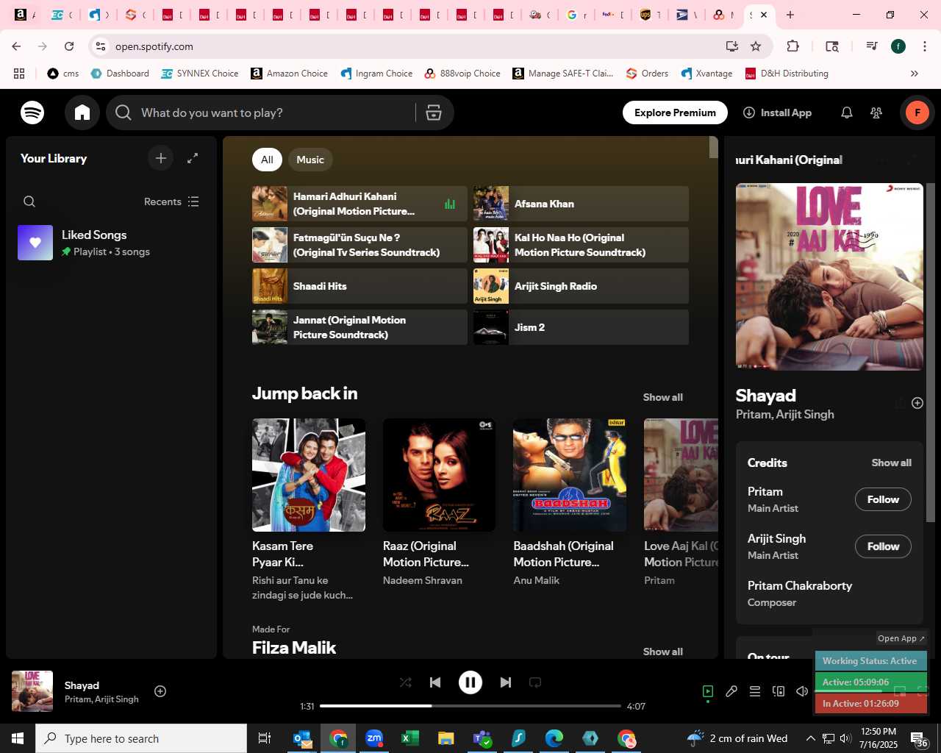Add Shayad to library in Now Playing panel
Screen dimensions: 941x753
point(917,403)
